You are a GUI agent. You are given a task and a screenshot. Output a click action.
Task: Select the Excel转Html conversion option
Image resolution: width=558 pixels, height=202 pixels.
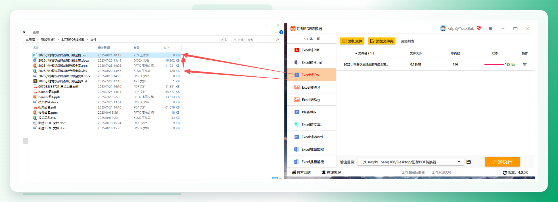[x=311, y=62]
